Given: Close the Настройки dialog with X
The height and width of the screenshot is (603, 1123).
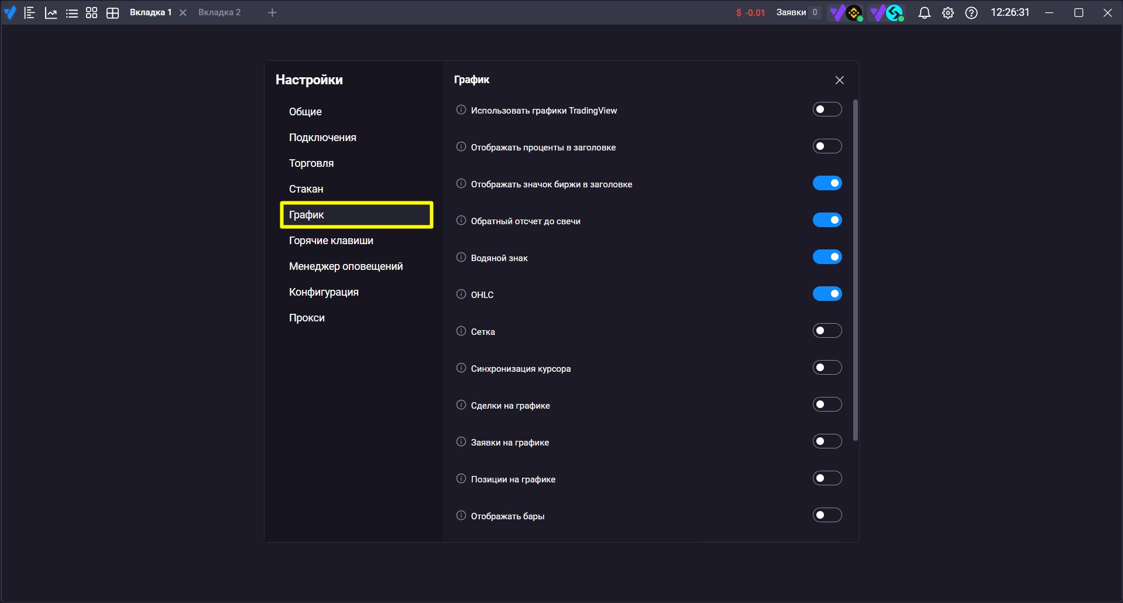Looking at the screenshot, I should click(840, 80).
